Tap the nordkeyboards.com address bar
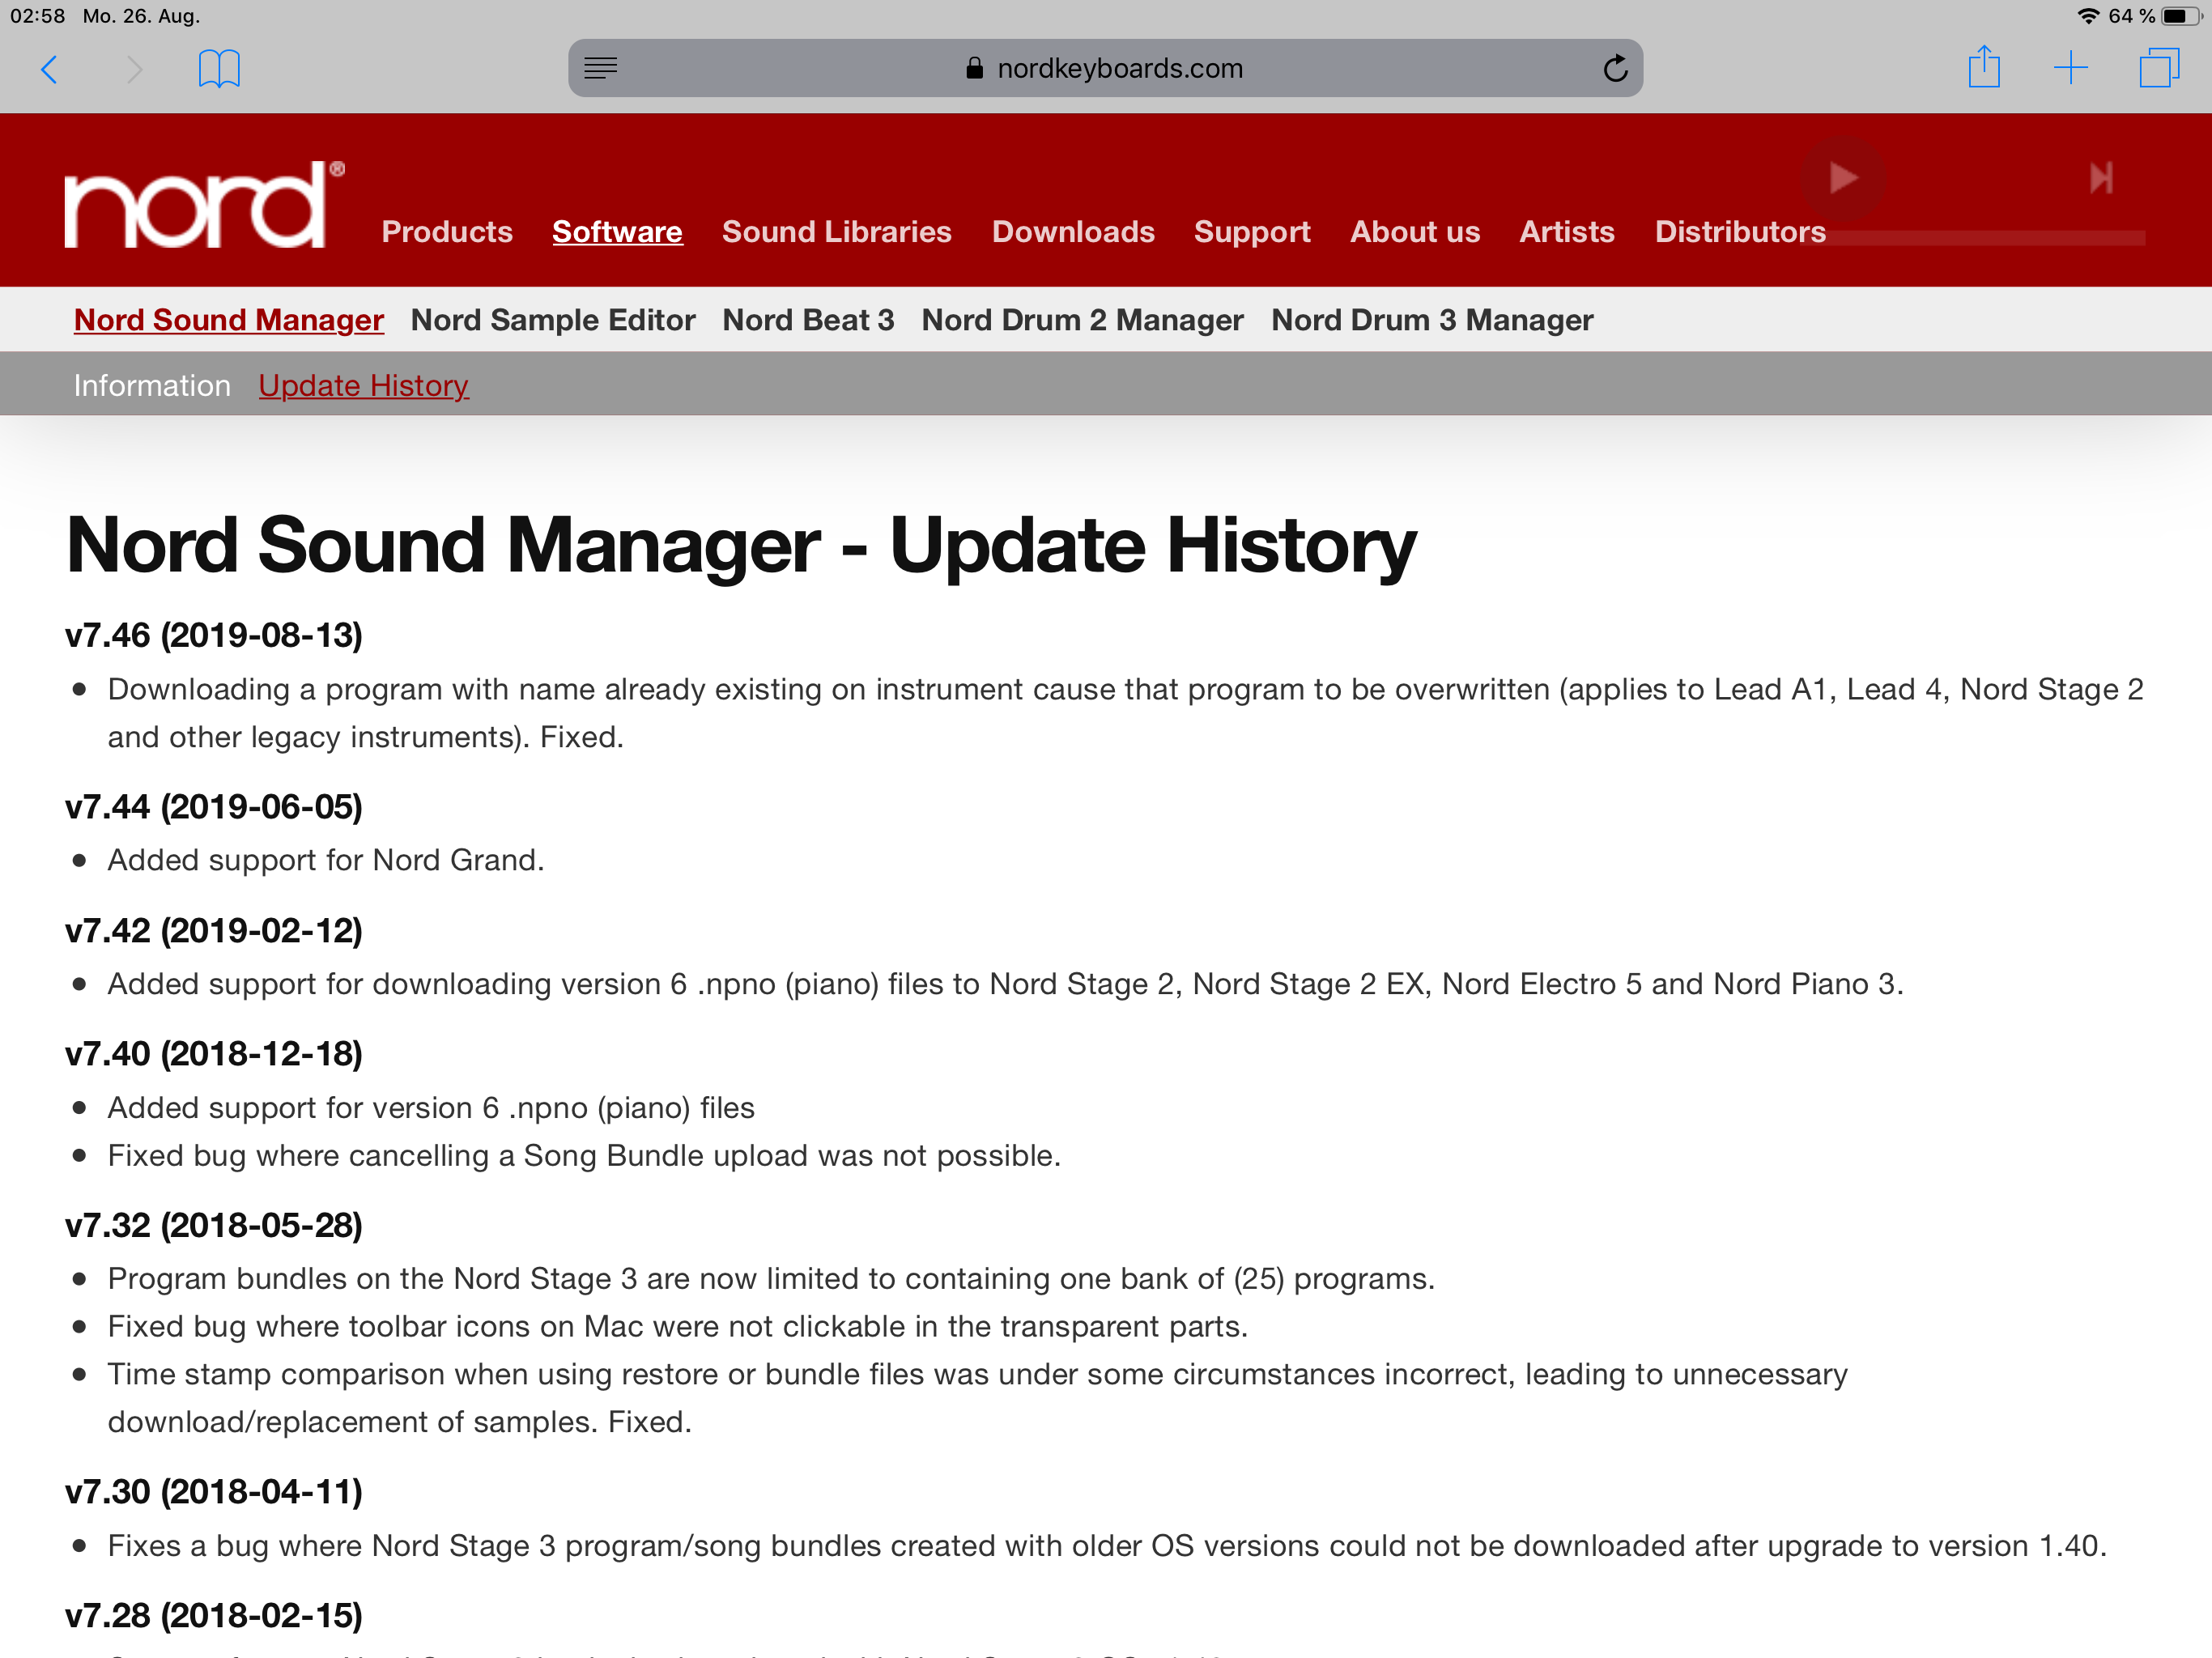Viewport: 2212px width, 1658px height. (x=1105, y=68)
